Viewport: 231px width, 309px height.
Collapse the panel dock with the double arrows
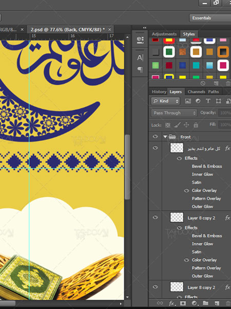(x=145, y=28)
